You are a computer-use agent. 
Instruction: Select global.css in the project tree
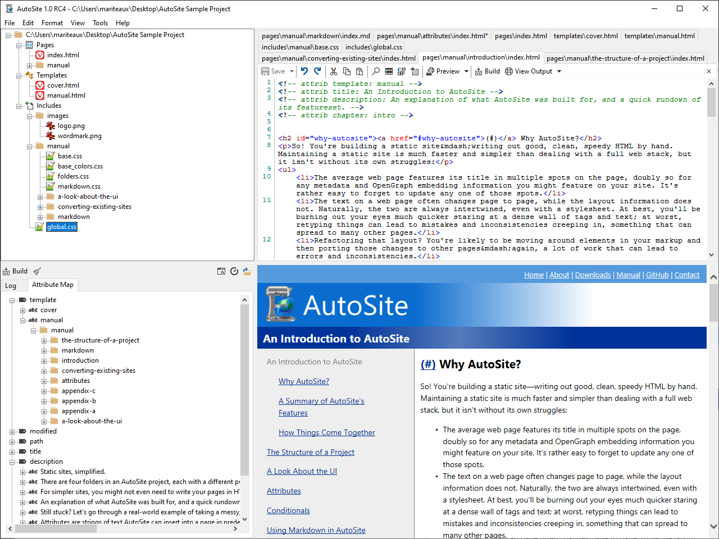(62, 227)
